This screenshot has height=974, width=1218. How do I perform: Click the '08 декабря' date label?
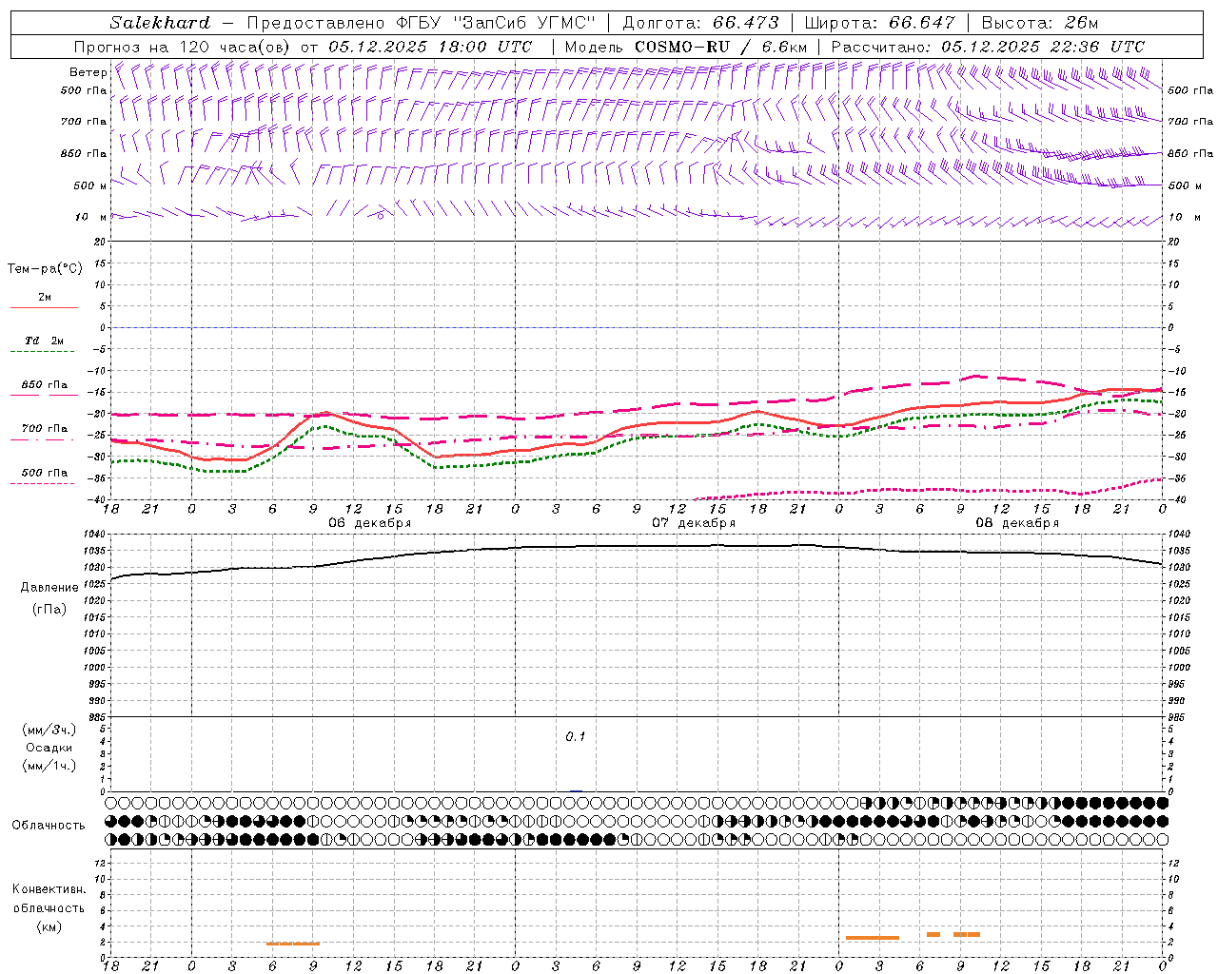pos(1016,523)
